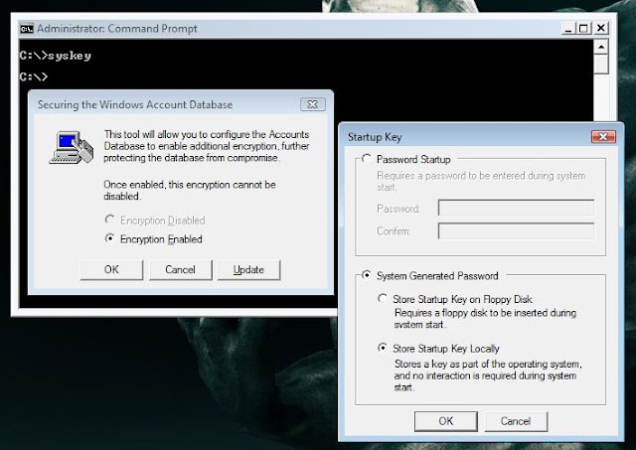The width and height of the screenshot is (636, 450).
Task: Choose the Password Startup option
Action: pyautogui.click(x=367, y=159)
